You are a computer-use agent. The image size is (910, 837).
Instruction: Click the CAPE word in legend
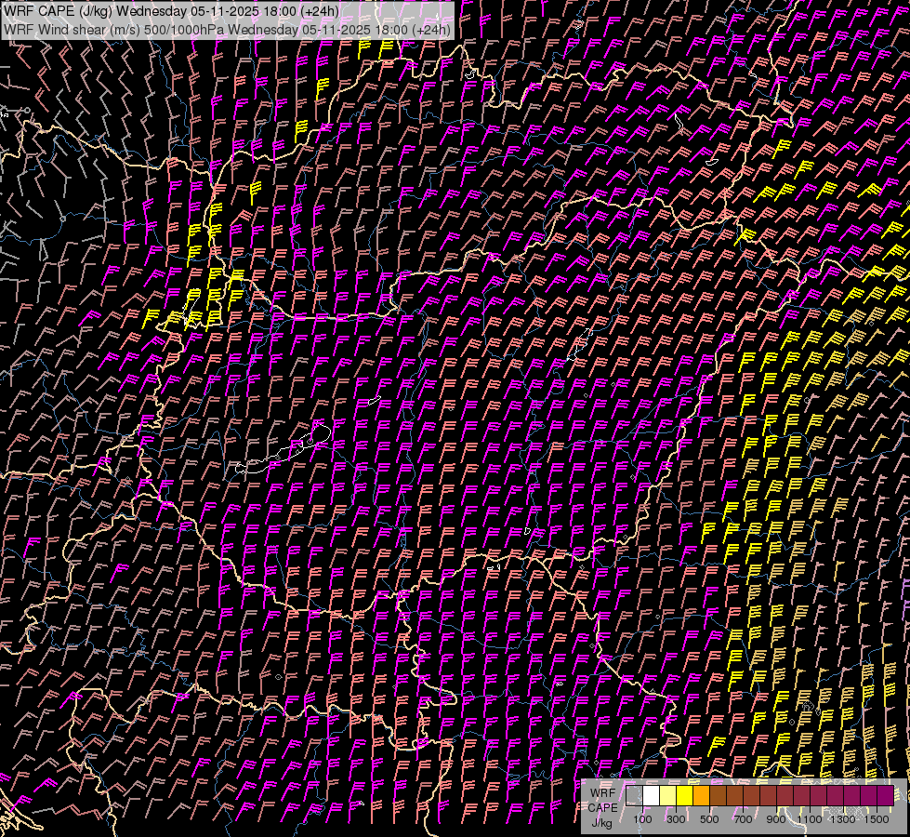coord(602,807)
